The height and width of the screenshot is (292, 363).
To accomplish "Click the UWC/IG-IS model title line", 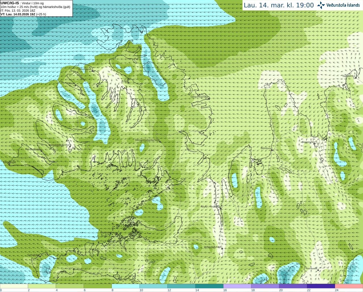I will (x=22, y=3).
